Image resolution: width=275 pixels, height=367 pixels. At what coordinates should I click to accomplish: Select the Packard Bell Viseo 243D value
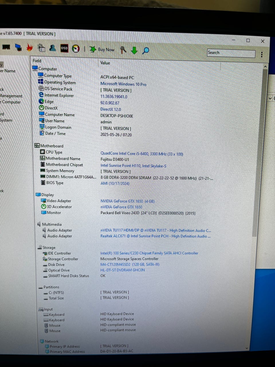pyautogui.click(x=148, y=213)
